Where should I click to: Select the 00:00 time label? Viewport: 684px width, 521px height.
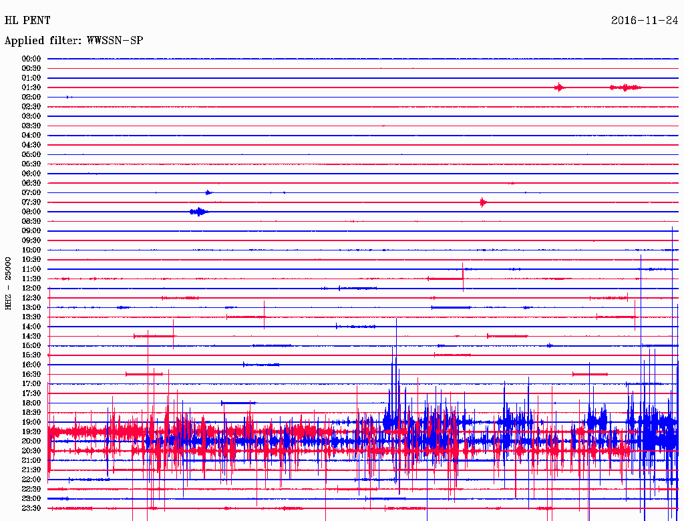coord(31,59)
